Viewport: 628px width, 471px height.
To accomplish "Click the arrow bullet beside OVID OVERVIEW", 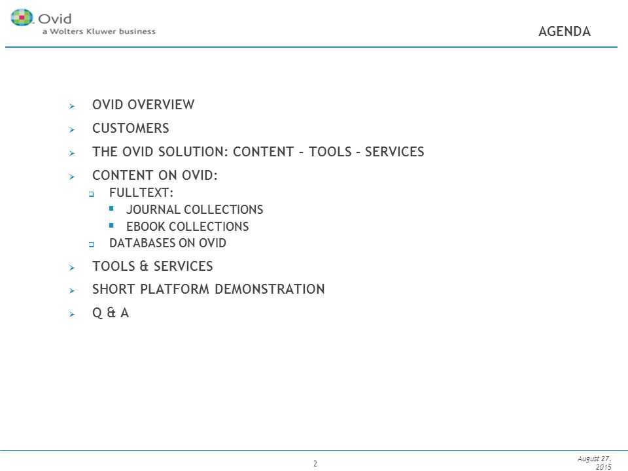I will pos(72,106).
